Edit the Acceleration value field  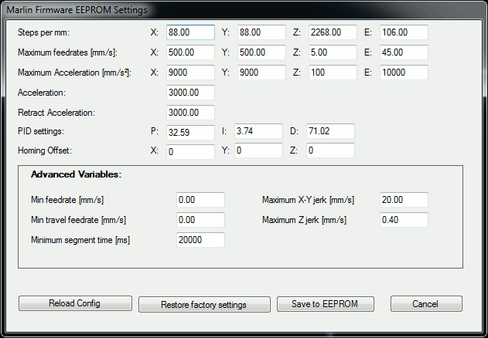click(x=190, y=93)
